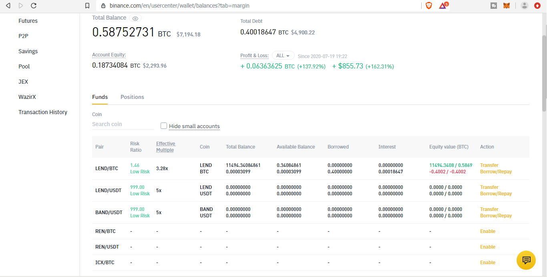Click Equity value (BTC) column header
This screenshot has width=547, height=277.
(449, 147)
